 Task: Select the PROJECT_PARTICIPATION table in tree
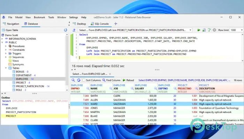click(x=30, y=86)
